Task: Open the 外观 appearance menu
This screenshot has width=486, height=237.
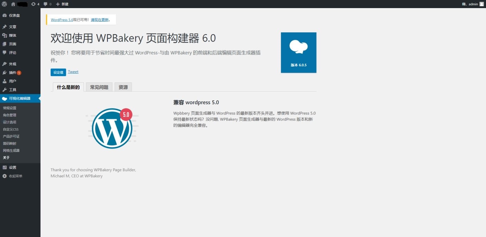Action: click(x=20, y=64)
